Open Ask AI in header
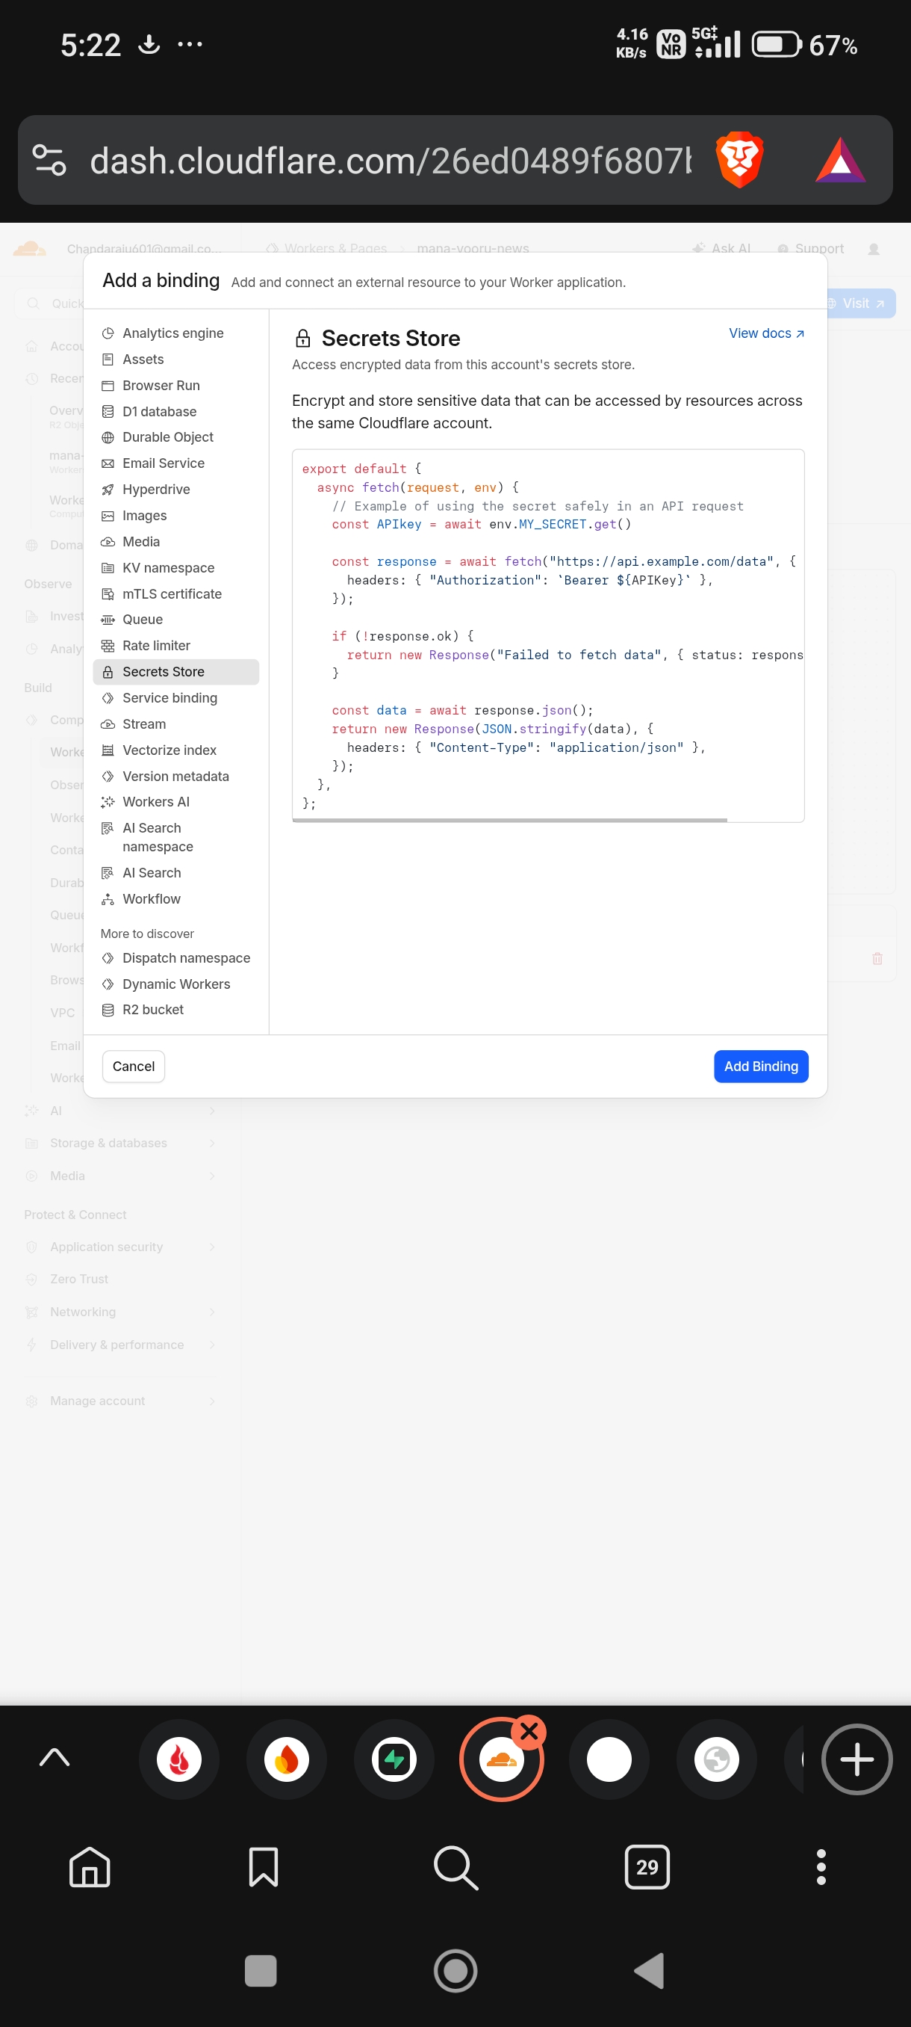911x2027 pixels. pyautogui.click(x=721, y=249)
